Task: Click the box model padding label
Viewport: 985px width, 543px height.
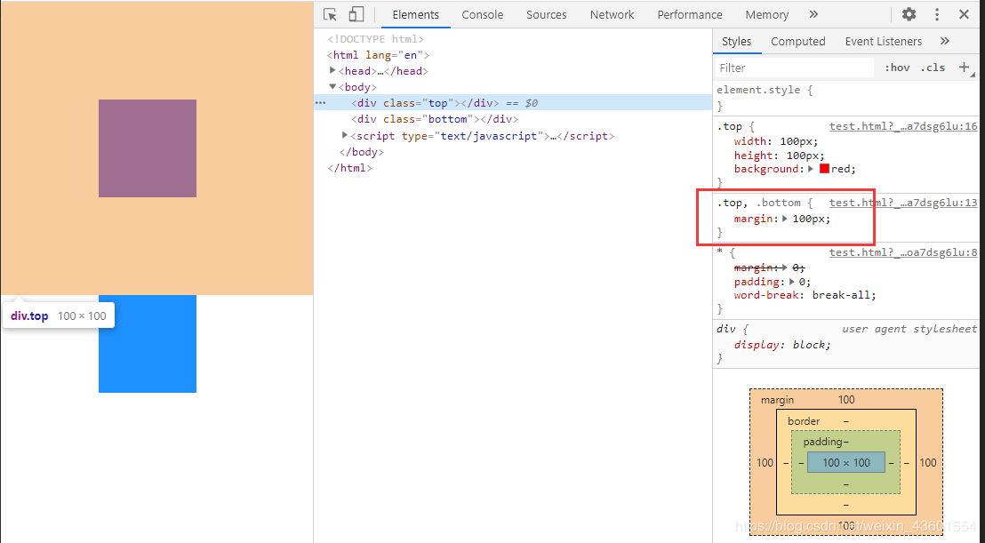Action: [x=822, y=442]
